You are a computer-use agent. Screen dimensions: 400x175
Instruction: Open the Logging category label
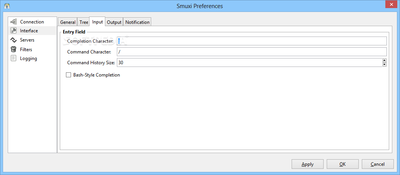click(x=28, y=58)
